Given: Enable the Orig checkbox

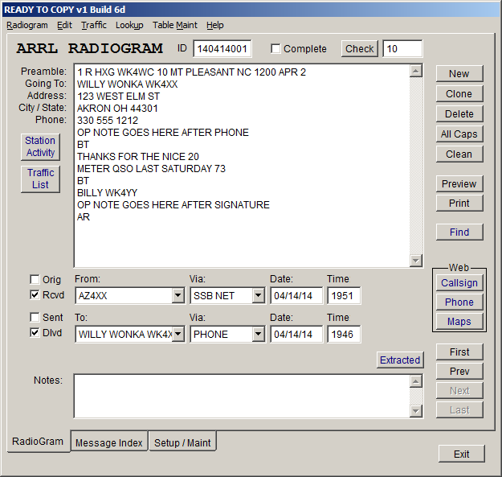Looking at the screenshot, I should 35,279.
